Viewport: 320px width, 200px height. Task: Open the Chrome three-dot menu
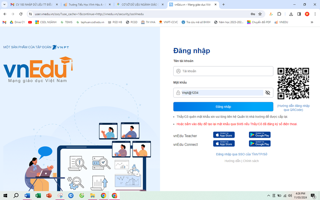point(315,14)
